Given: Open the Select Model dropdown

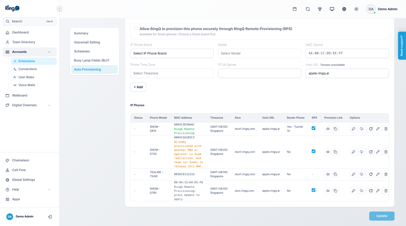Looking at the screenshot, I should click(259, 53).
